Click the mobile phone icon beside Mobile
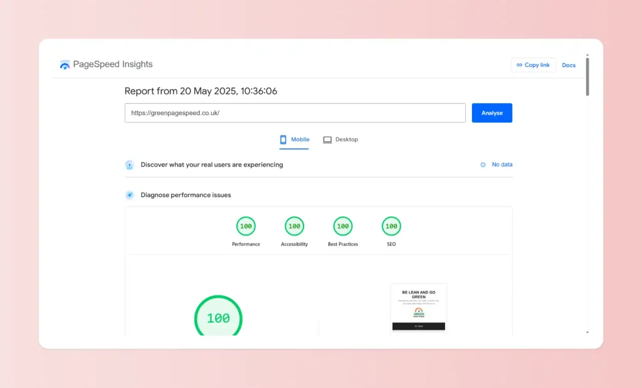This screenshot has height=388, width=642. tap(282, 139)
